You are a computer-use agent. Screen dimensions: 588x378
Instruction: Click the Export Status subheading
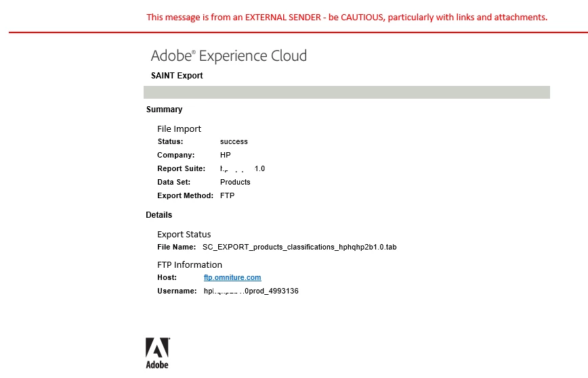[184, 234]
